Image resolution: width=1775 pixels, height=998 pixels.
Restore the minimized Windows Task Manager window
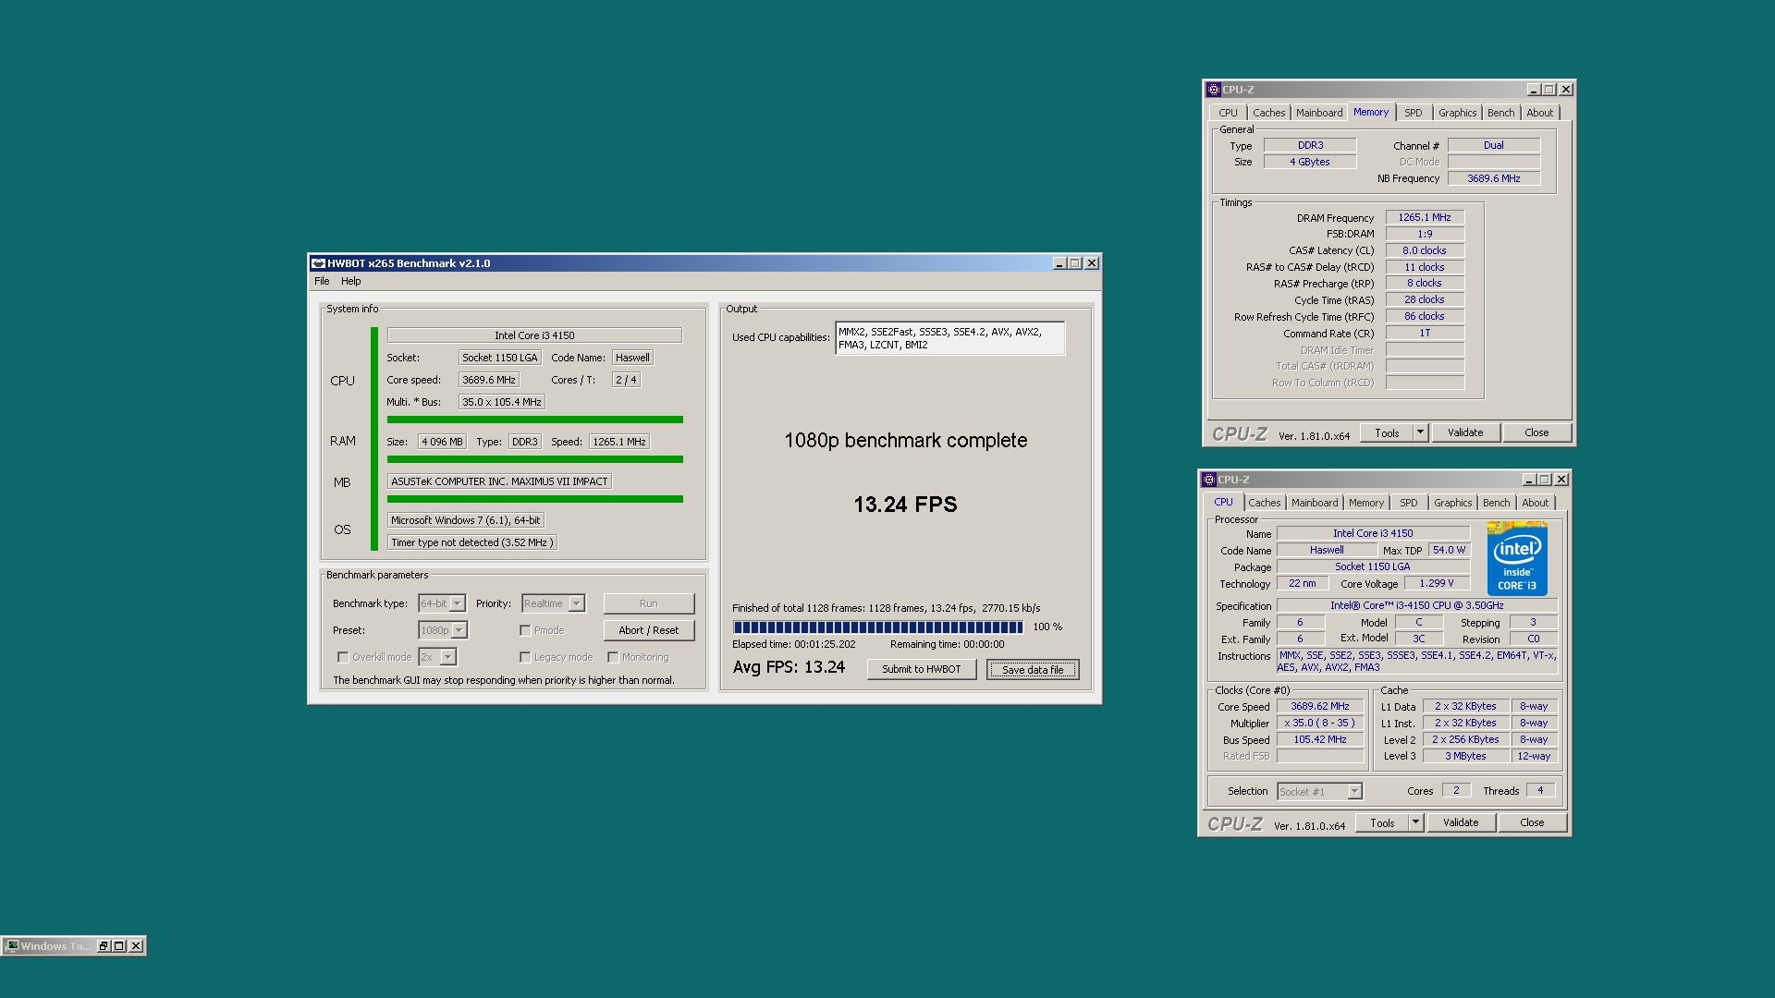pyautogui.click(x=104, y=945)
